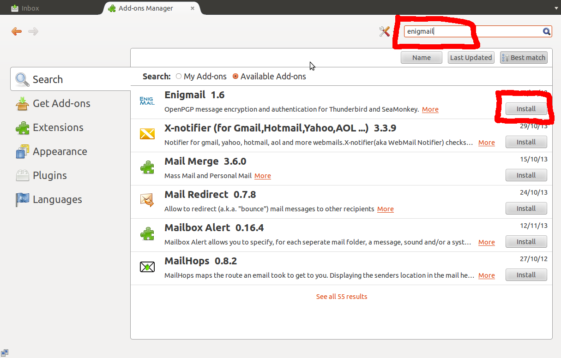Install the X-notifier add-on
Viewport: 561px width, 358px height.
[526, 142]
